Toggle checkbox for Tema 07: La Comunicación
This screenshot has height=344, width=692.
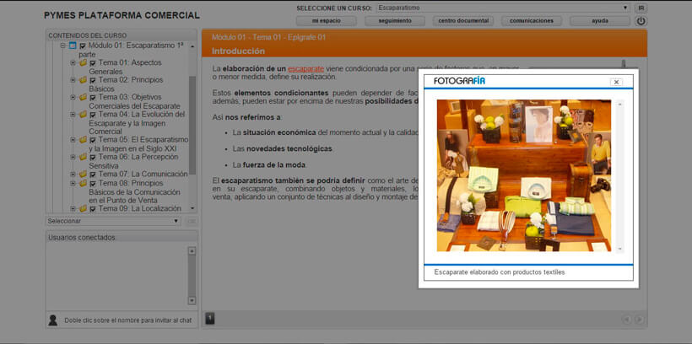click(93, 175)
